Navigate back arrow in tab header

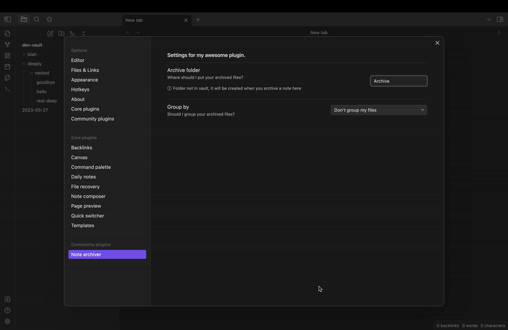click(128, 33)
